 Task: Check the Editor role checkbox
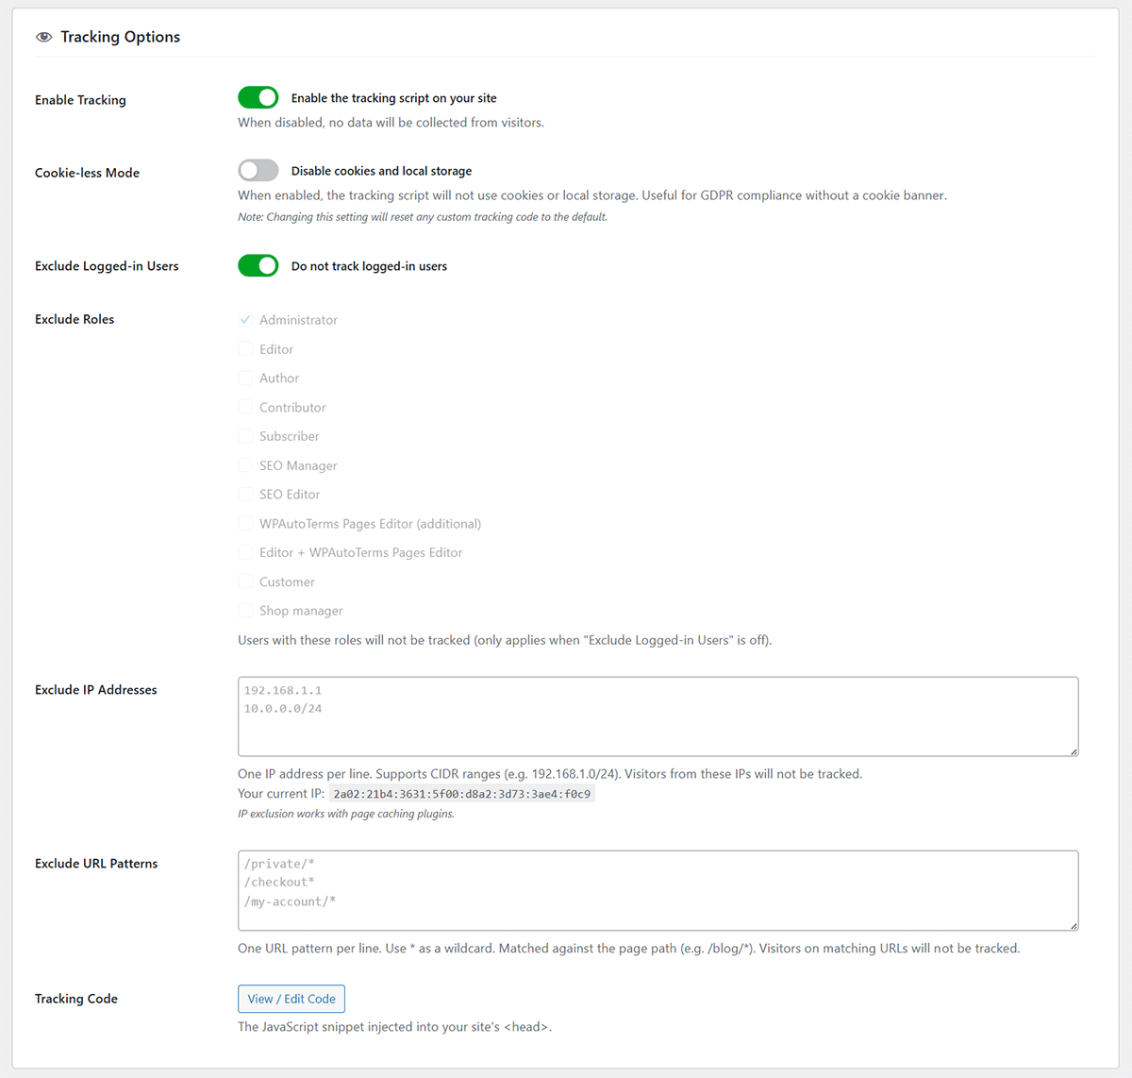tap(245, 349)
